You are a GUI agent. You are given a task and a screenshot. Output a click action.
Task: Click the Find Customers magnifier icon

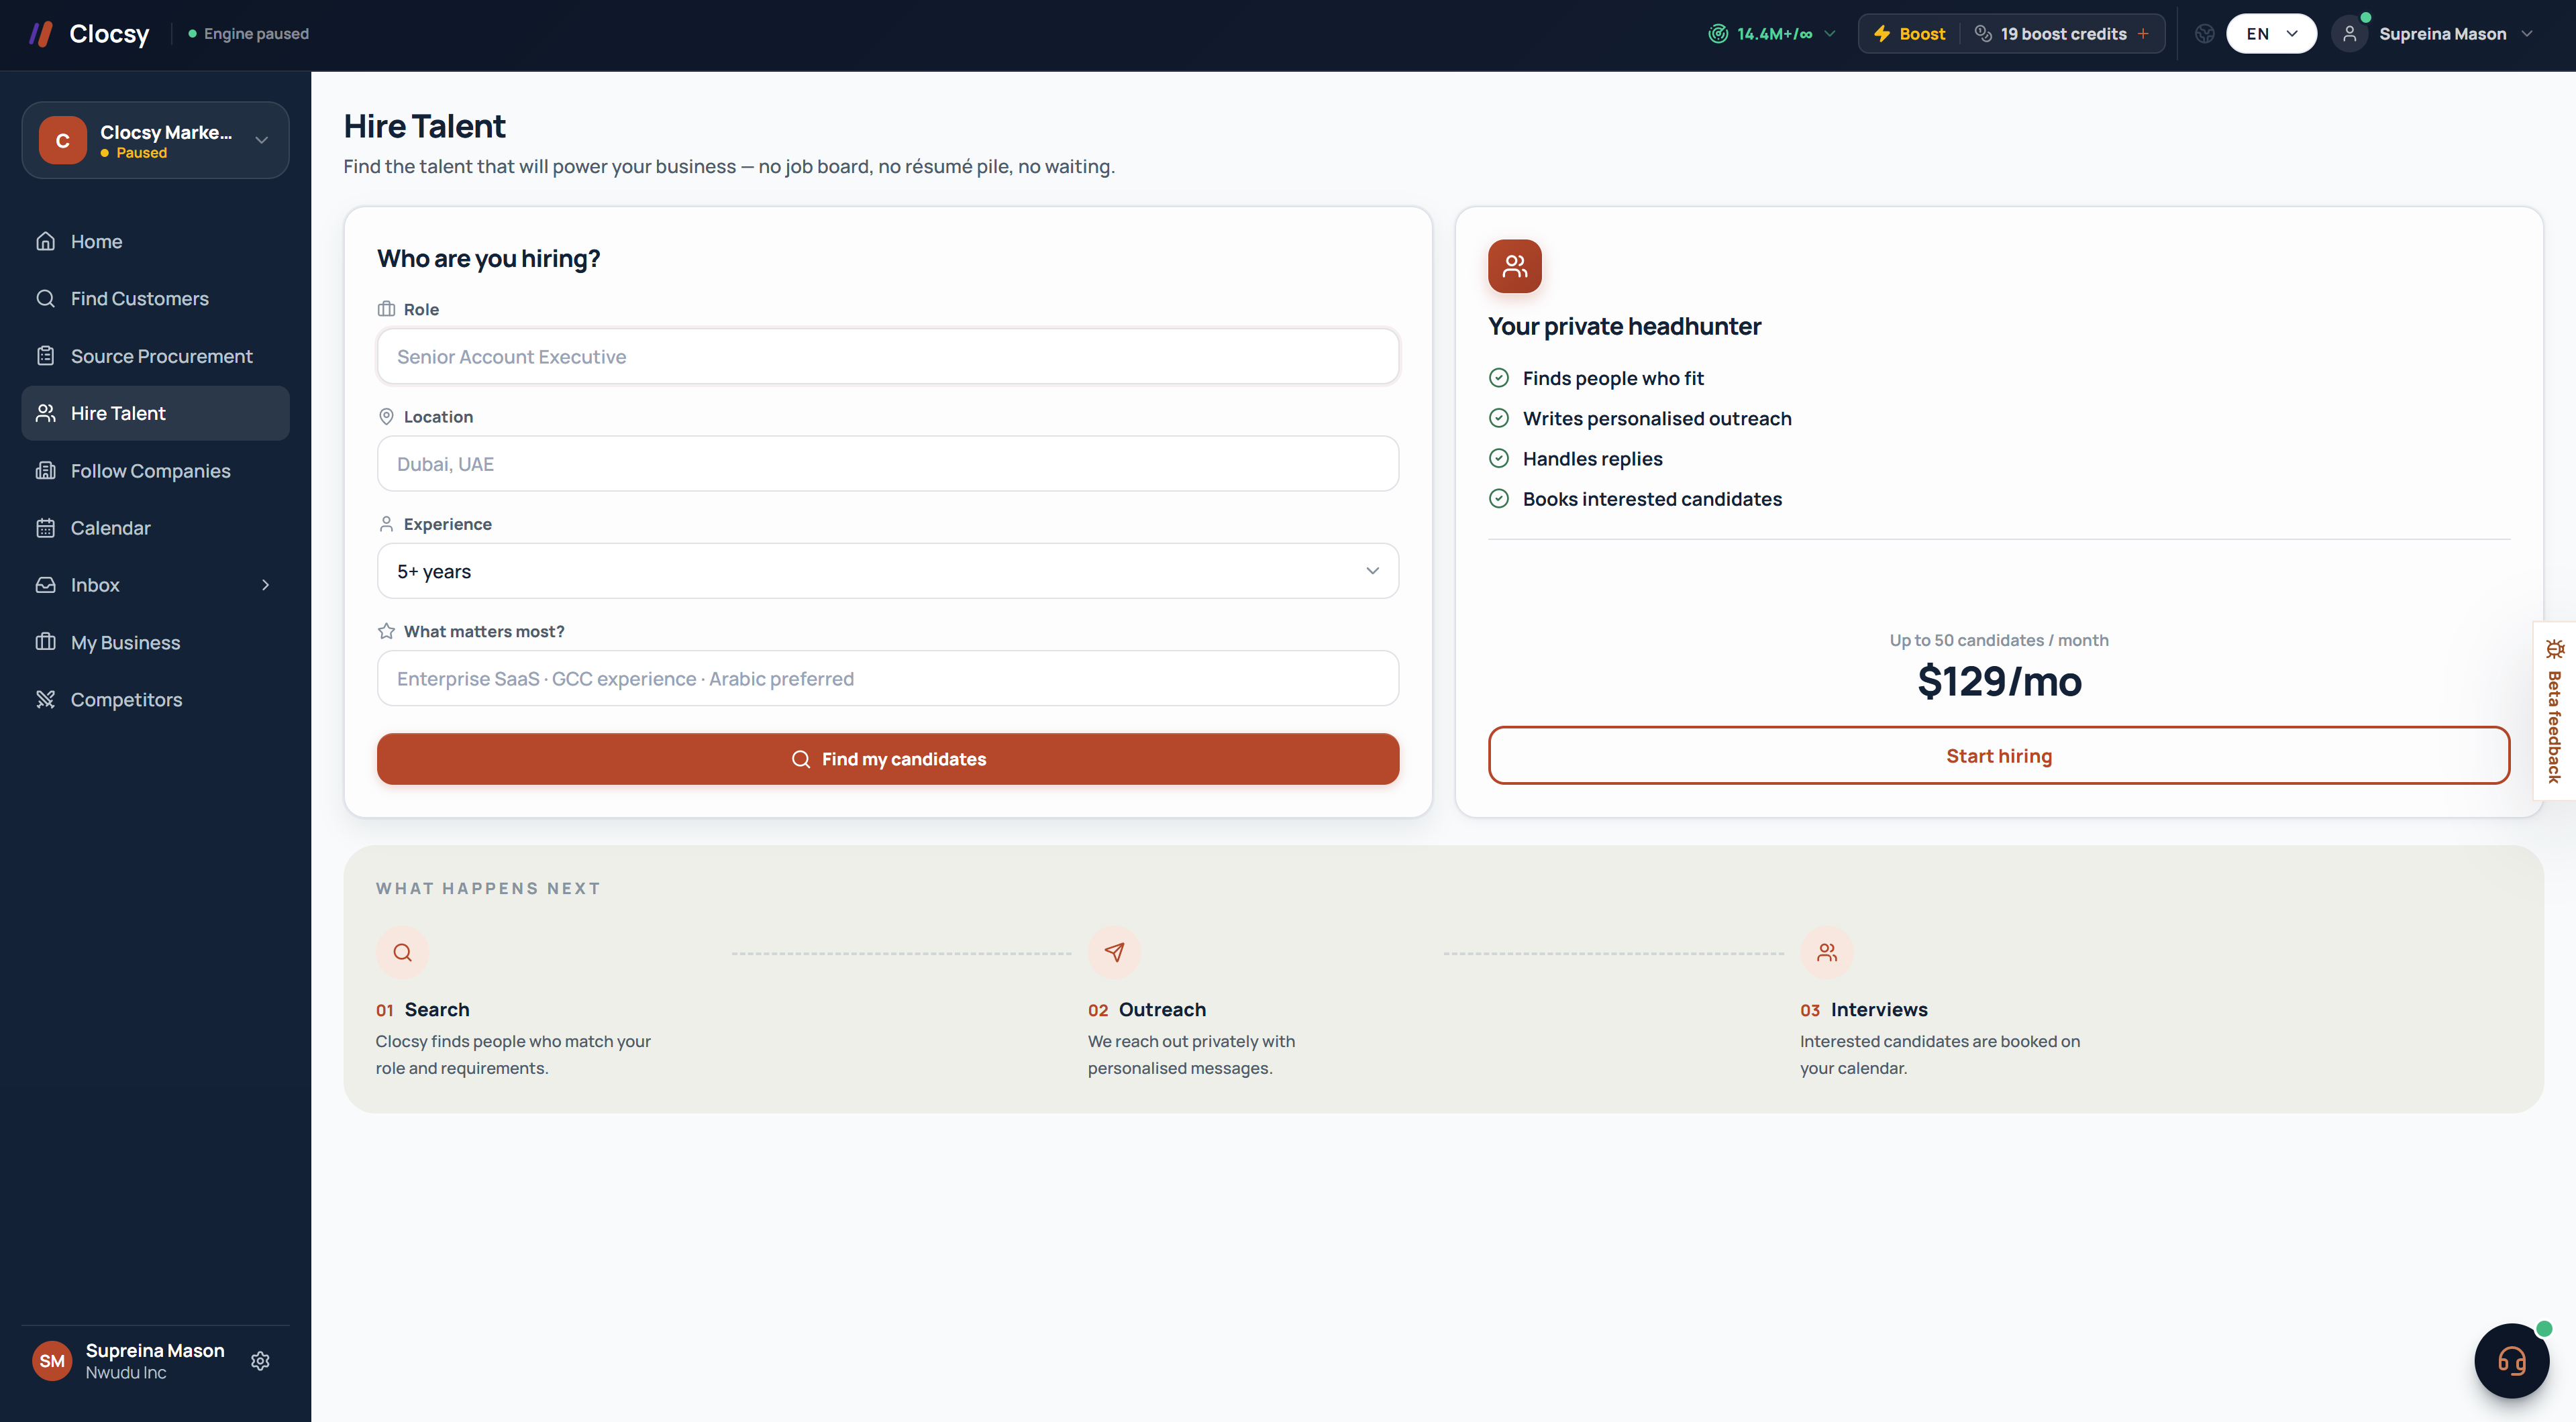(x=45, y=298)
